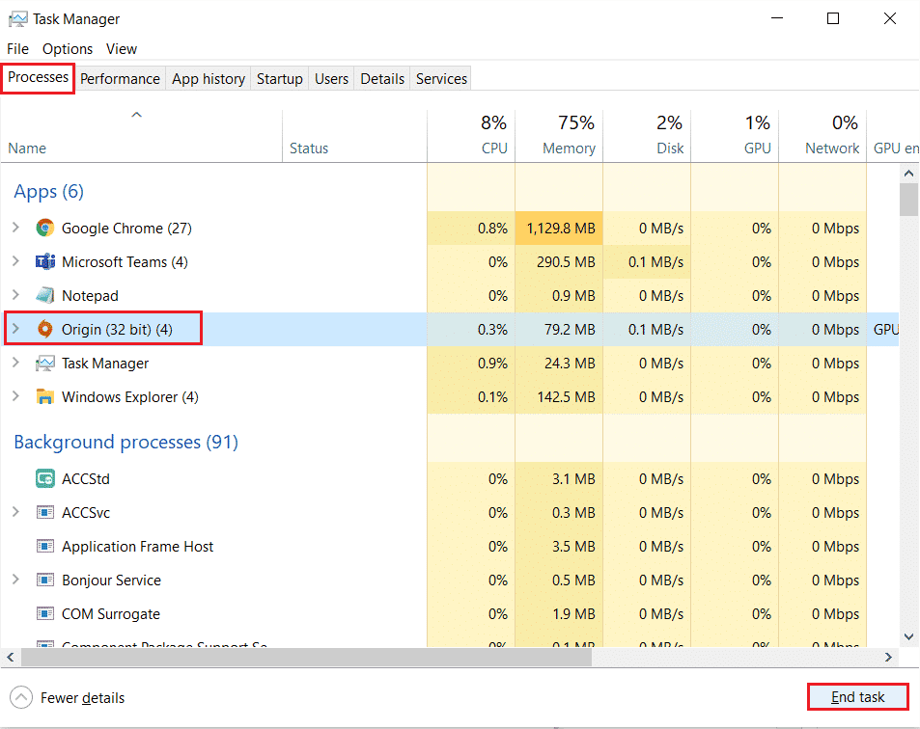Click the 1,129.8 MB memory cell
This screenshot has width=920, height=729.
pyautogui.click(x=559, y=228)
